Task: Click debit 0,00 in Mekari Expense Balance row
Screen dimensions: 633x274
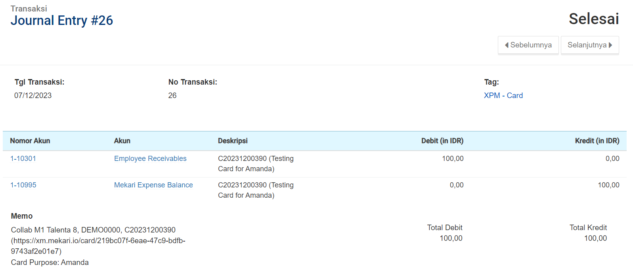Action: point(457,185)
